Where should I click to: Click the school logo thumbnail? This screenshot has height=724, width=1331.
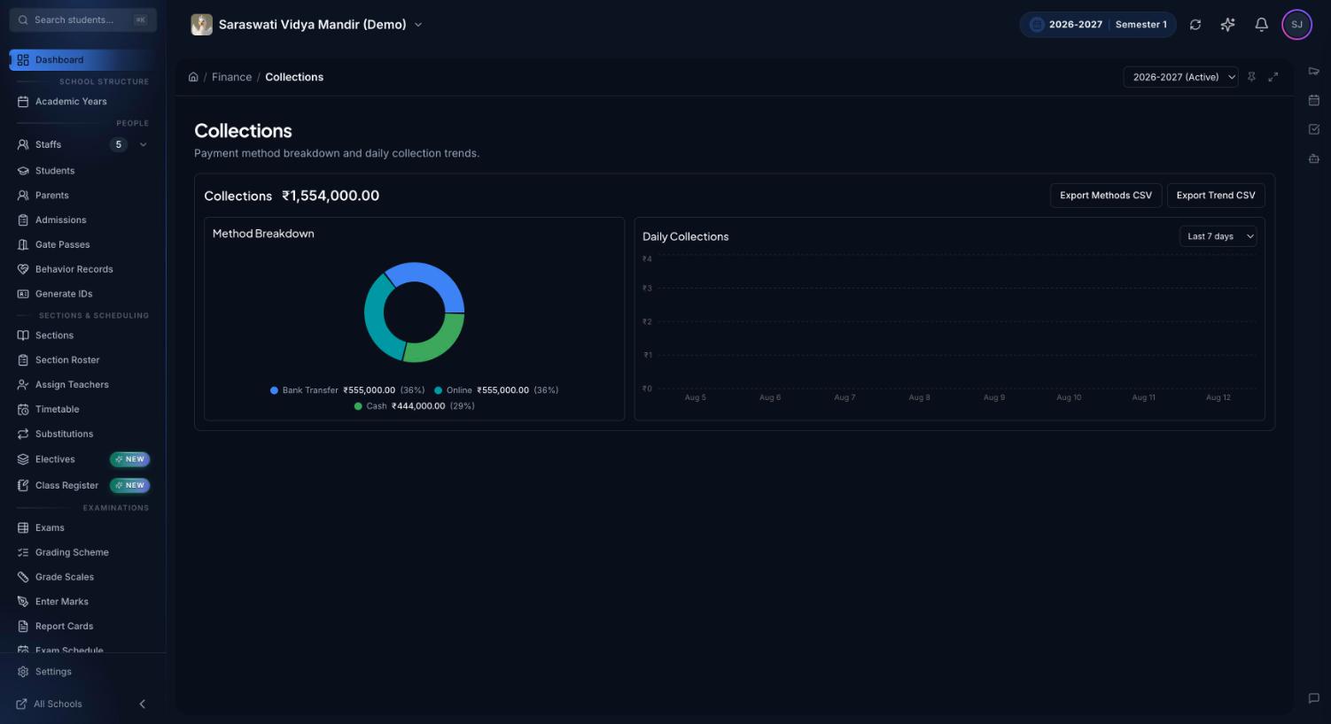(x=202, y=25)
